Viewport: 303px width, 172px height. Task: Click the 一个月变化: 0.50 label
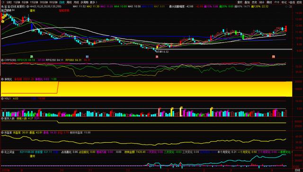click(247, 152)
